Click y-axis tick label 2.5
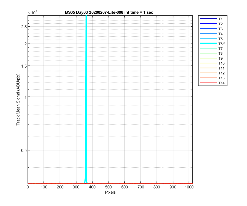Screen dimensions: 247x206 24,27
